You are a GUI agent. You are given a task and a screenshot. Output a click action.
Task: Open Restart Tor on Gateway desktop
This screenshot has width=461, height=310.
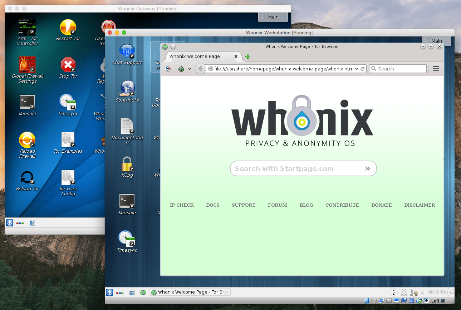tap(68, 27)
